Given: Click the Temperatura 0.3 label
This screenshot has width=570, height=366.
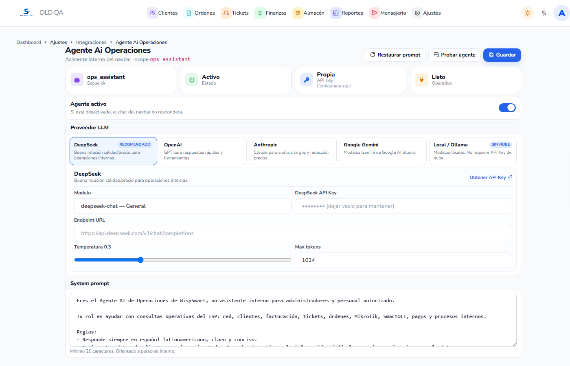Looking at the screenshot, I should pyautogui.click(x=92, y=247).
